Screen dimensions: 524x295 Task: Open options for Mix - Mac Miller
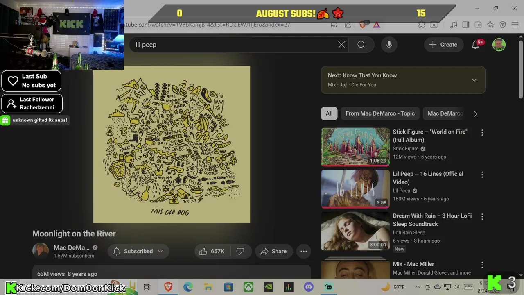482,265
